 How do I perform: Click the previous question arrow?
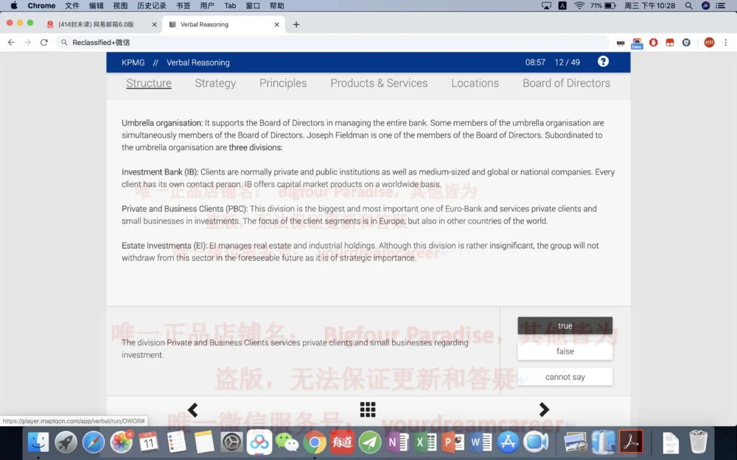pos(192,409)
